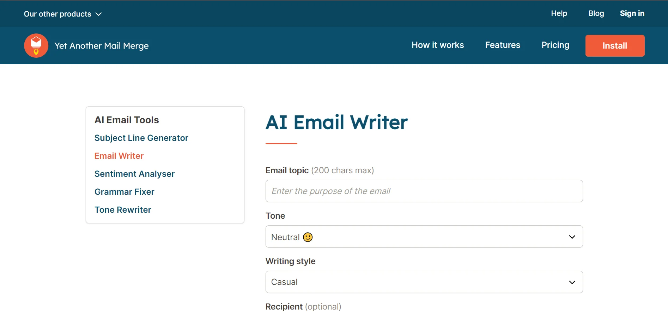Open the Tone Rewriter tool
Viewport: 668px width, 312px height.
[x=123, y=210]
